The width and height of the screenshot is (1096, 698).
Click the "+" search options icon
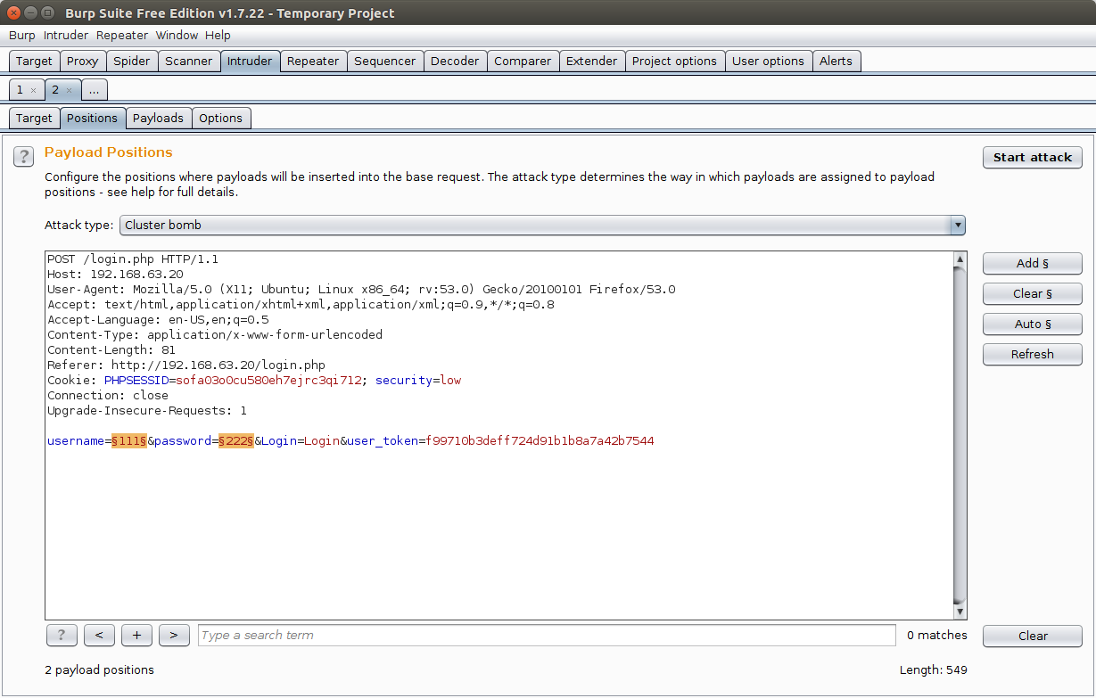(136, 635)
